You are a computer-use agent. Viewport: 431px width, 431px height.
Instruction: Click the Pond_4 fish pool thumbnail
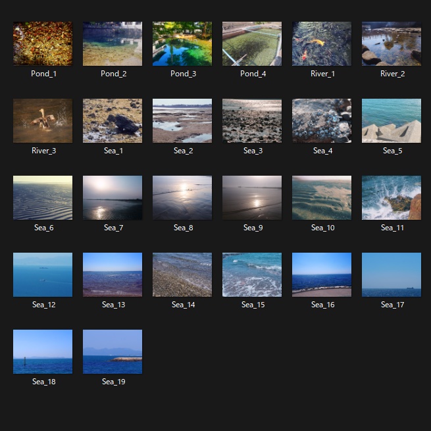click(x=252, y=43)
